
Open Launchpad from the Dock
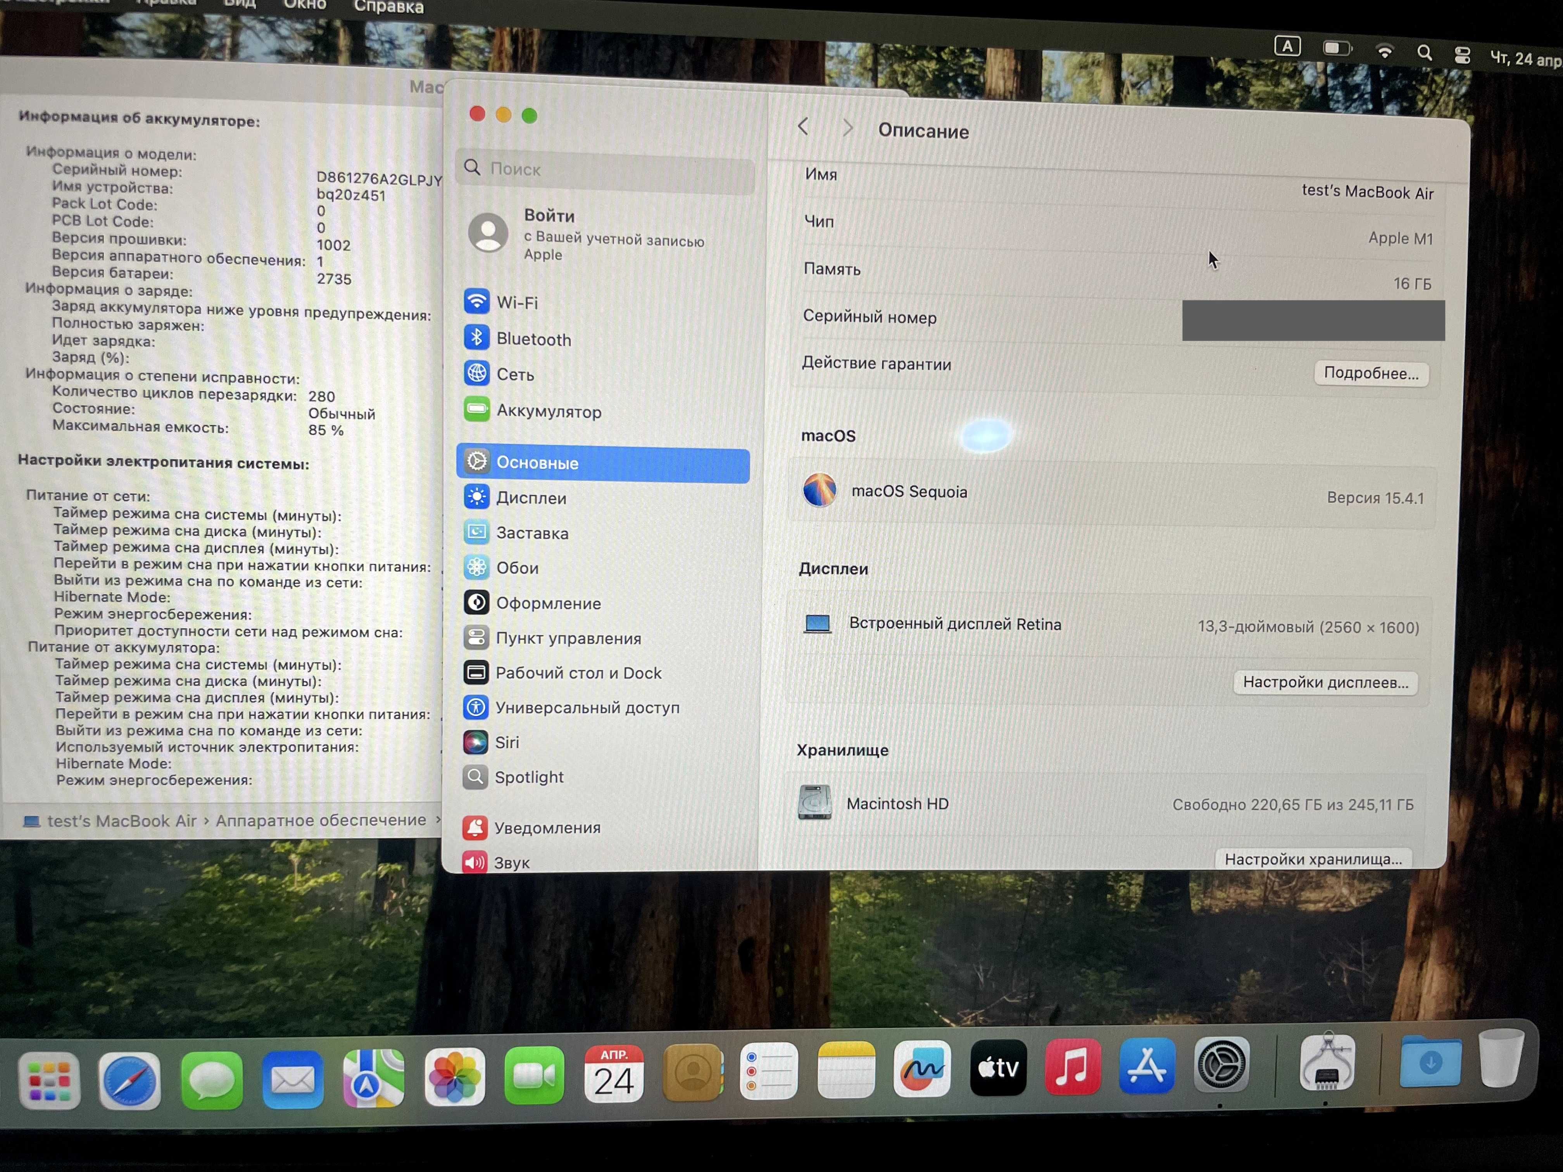coord(50,1080)
